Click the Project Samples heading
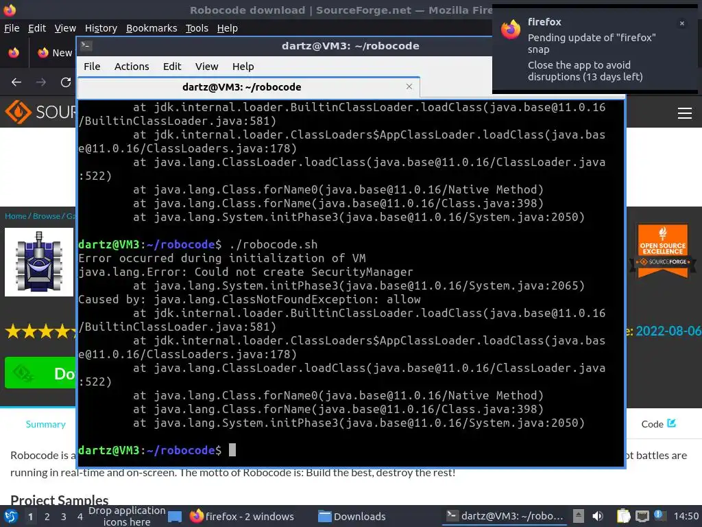Screen dimensions: 702x527 (x=60, y=500)
